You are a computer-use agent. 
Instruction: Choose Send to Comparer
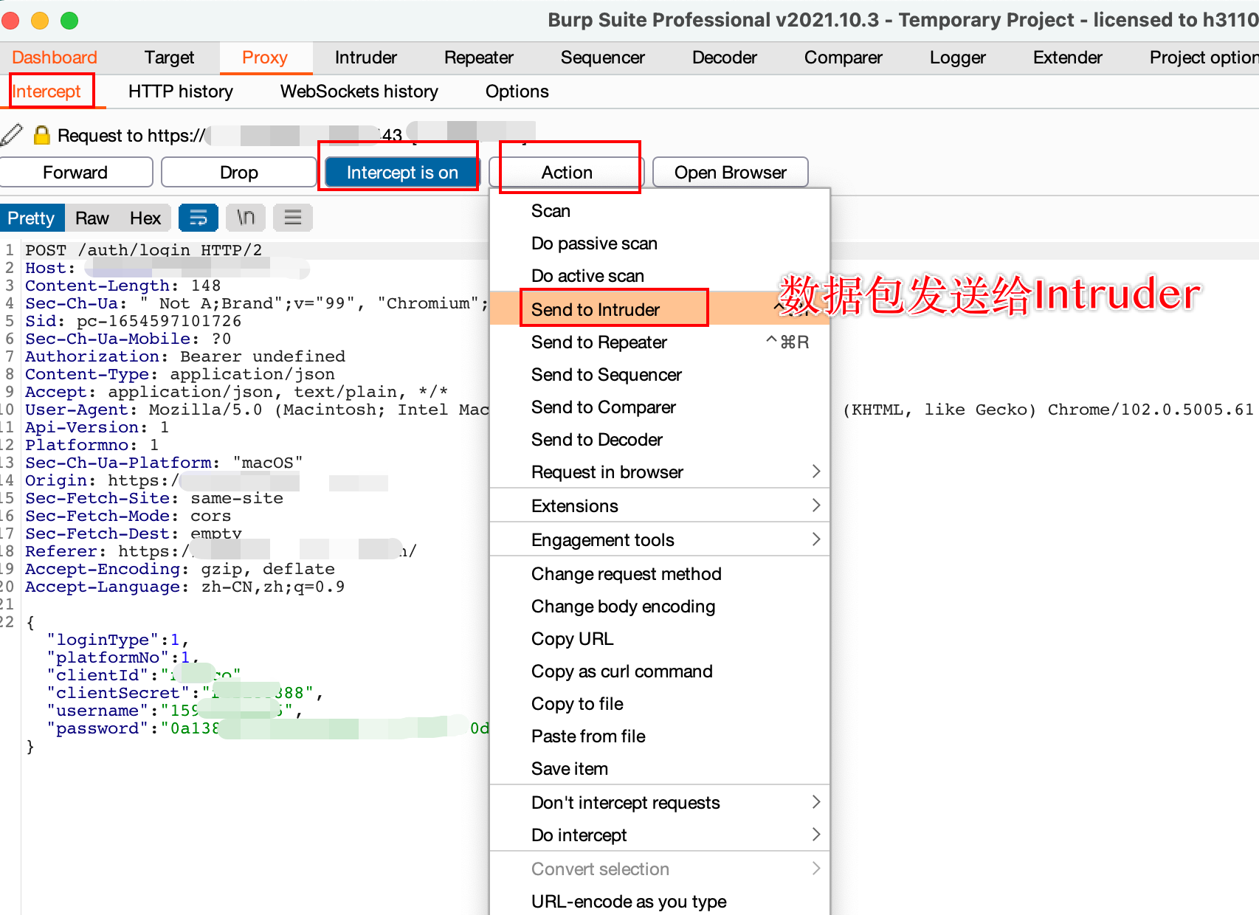point(660,407)
